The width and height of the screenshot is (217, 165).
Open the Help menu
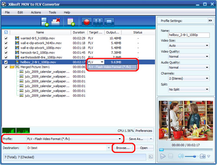(x=67, y=12)
